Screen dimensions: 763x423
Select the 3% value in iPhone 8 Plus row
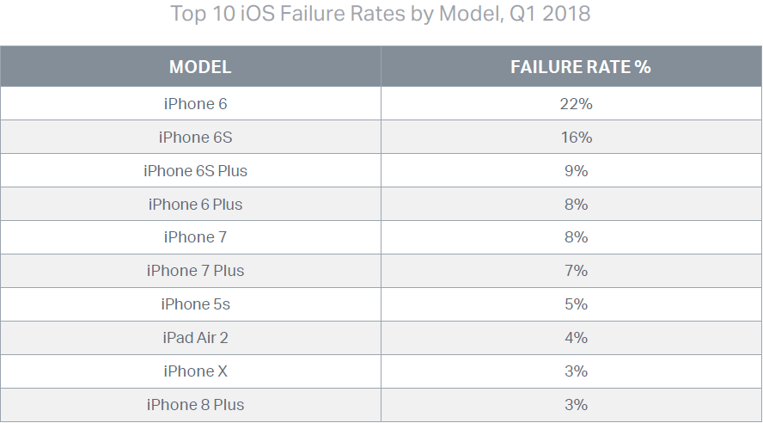[577, 405]
